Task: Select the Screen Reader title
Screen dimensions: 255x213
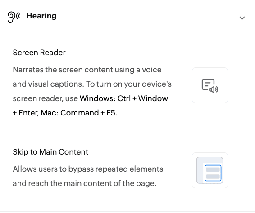Action: pos(39,53)
